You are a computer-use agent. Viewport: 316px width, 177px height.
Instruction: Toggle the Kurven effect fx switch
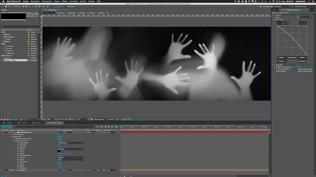coord(275,15)
